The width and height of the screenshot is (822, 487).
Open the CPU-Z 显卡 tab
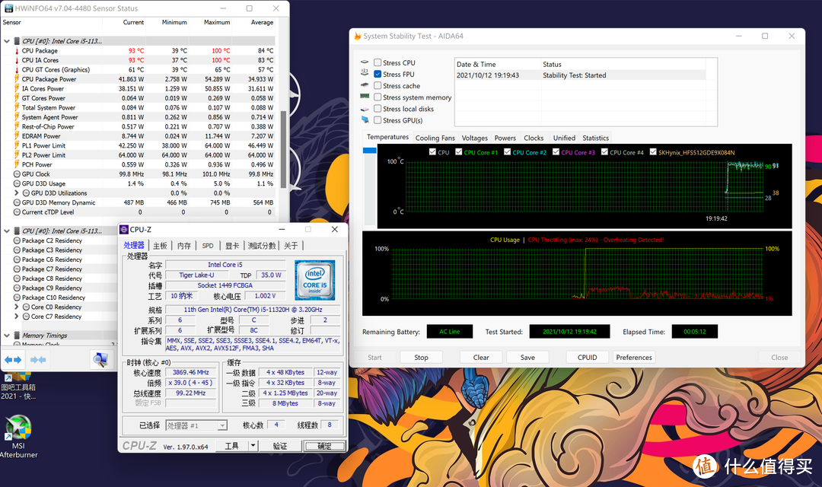(232, 245)
